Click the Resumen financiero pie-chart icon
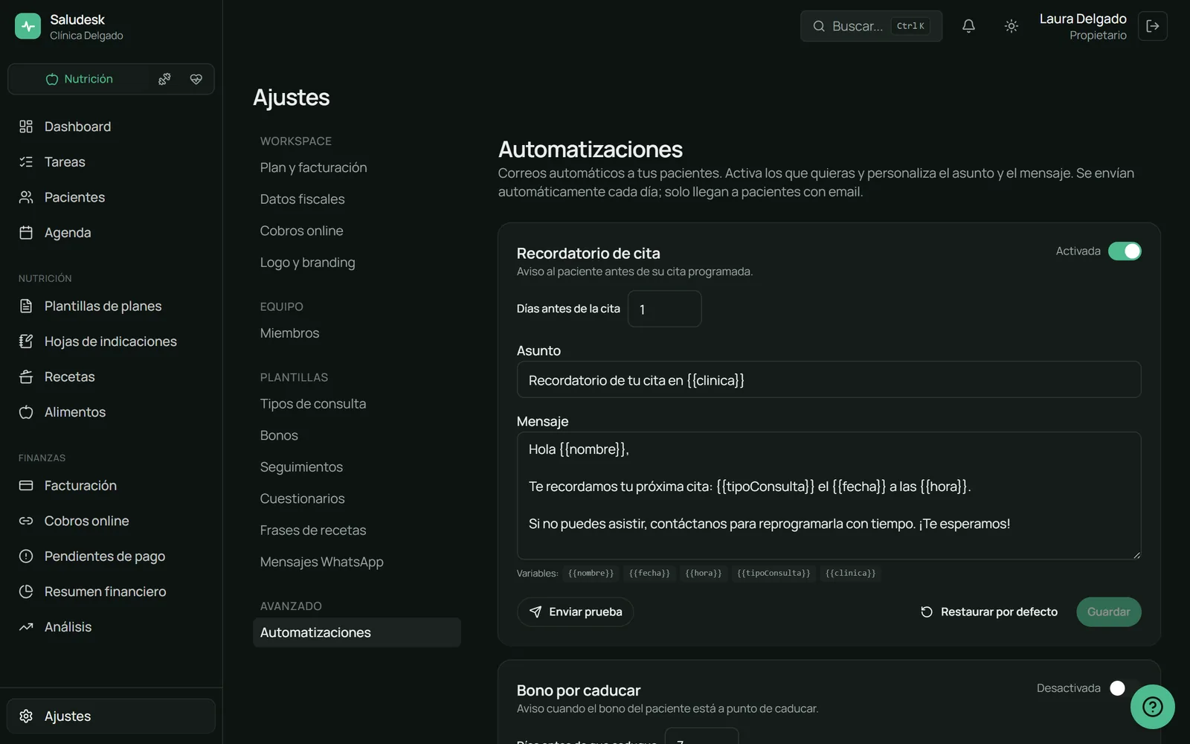The width and height of the screenshot is (1190, 744). (26, 591)
